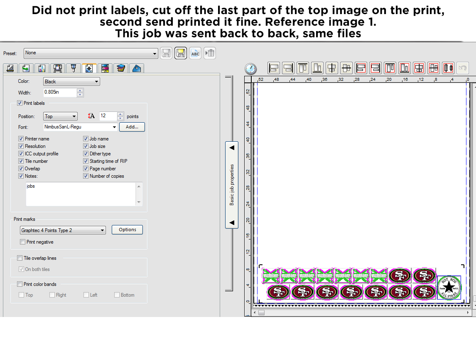Select the Hot Rod All Stars image
This screenshot has width=476, height=358.
point(449,288)
